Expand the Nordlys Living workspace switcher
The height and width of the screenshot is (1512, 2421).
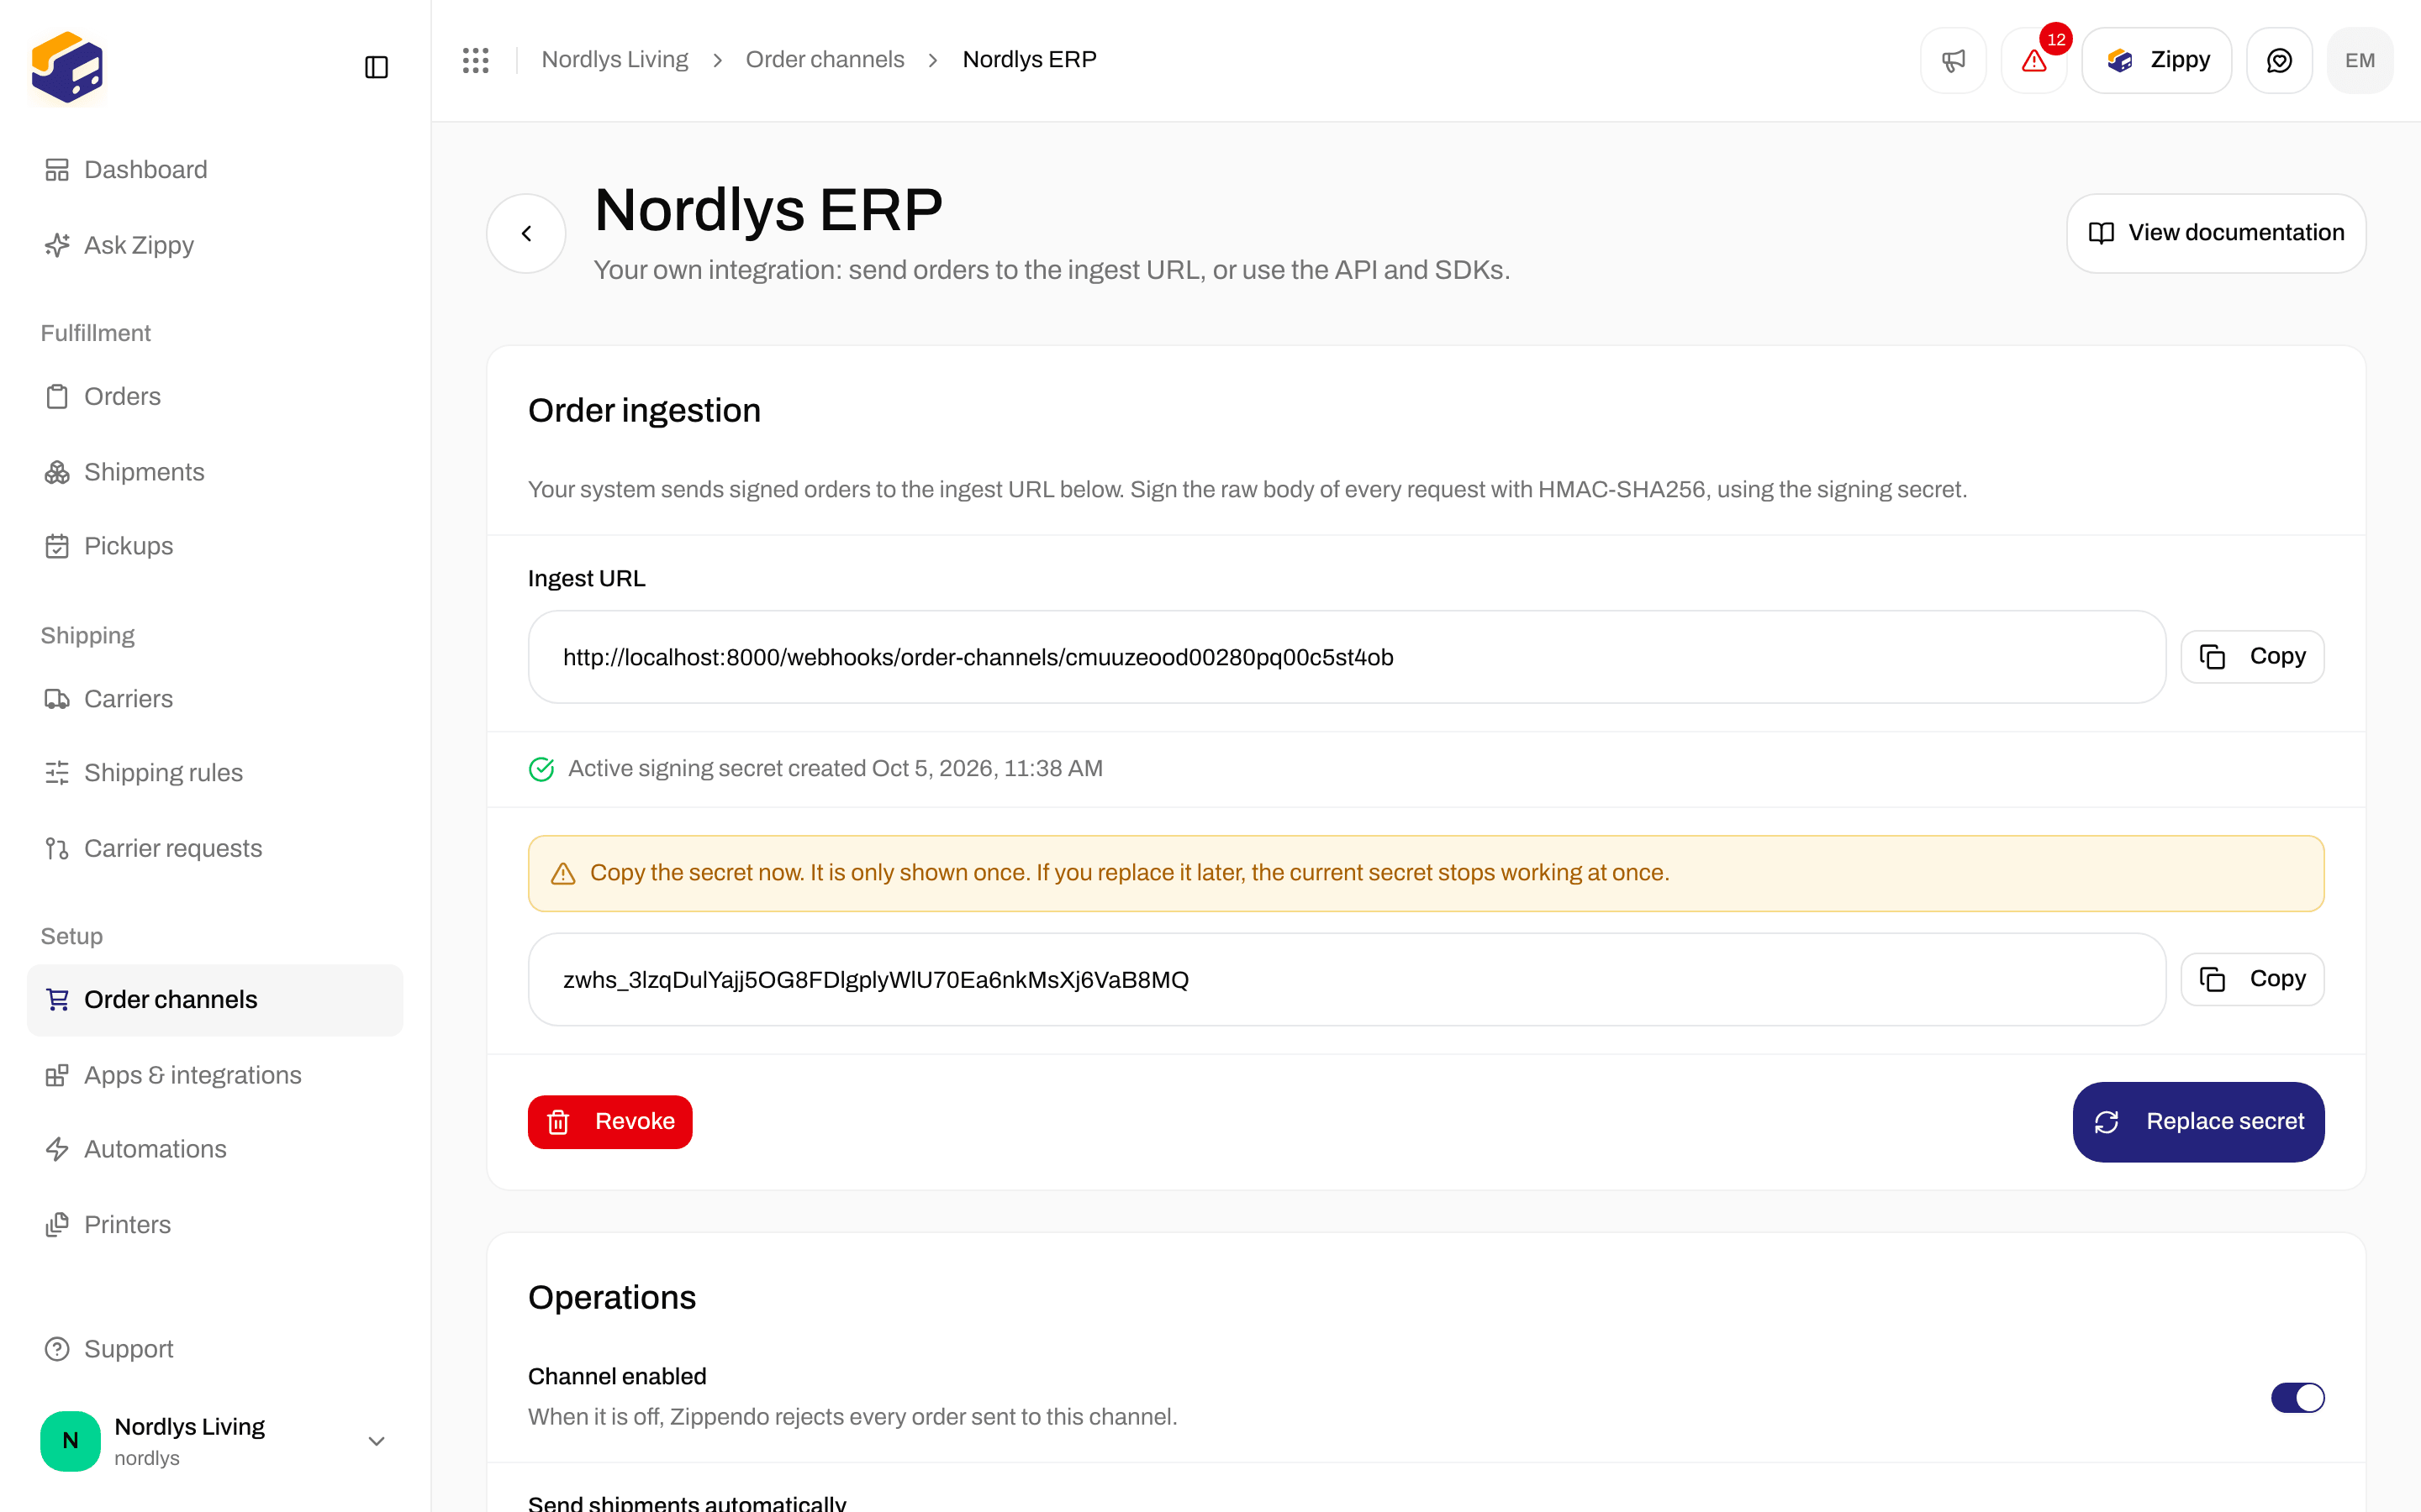(x=215, y=1441)
